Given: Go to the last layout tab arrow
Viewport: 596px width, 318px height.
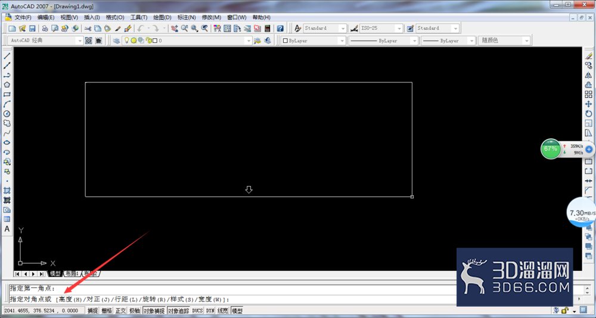Looking at the screenshot, I should pos(42,274).
